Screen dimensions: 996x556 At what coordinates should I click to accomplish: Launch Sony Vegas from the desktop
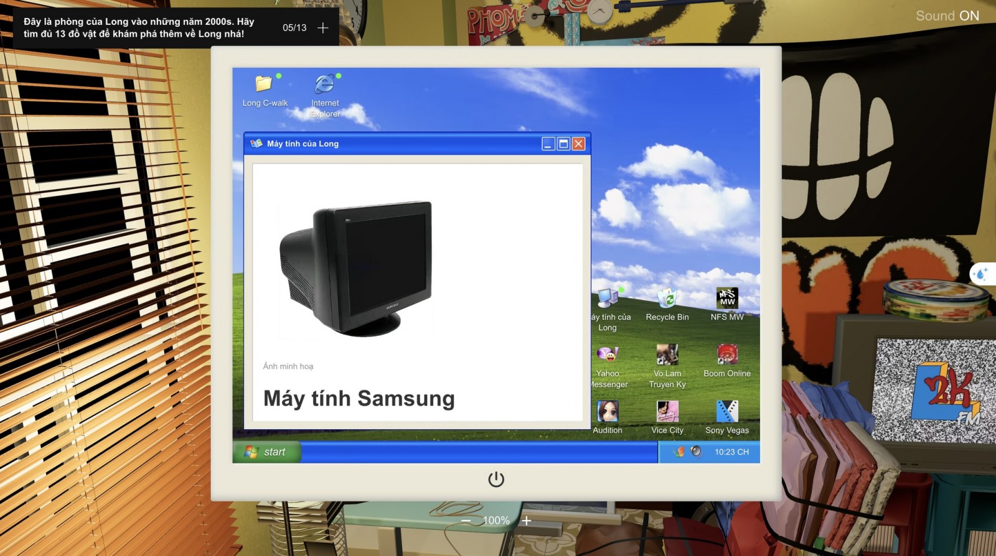point(726,412)
